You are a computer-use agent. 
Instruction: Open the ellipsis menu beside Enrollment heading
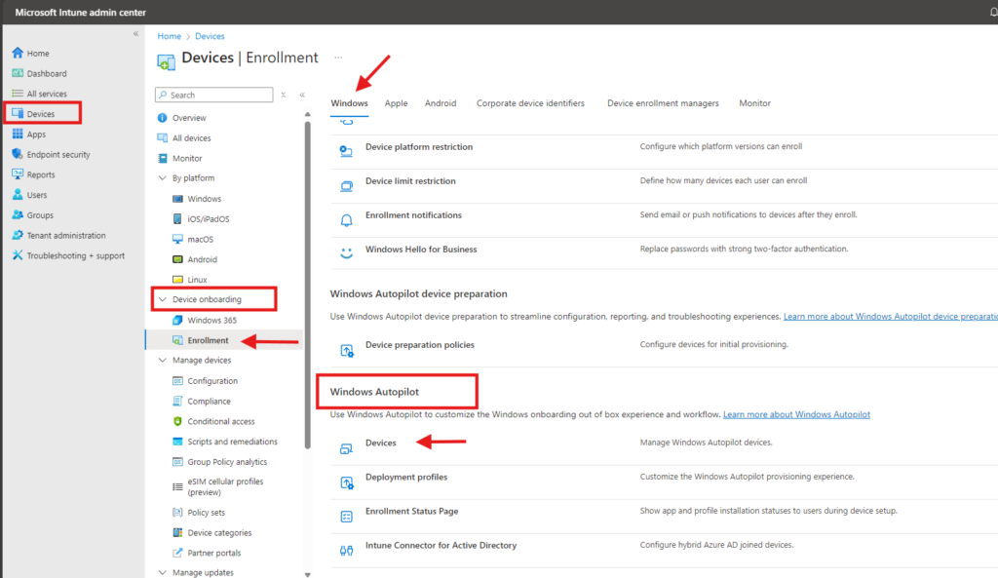(x=336, y=58)
